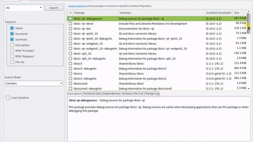Screen dimensions: 253x142
Task: Select the libvlc5 package name
Action: pyautogui.click(x=78, y=64)
